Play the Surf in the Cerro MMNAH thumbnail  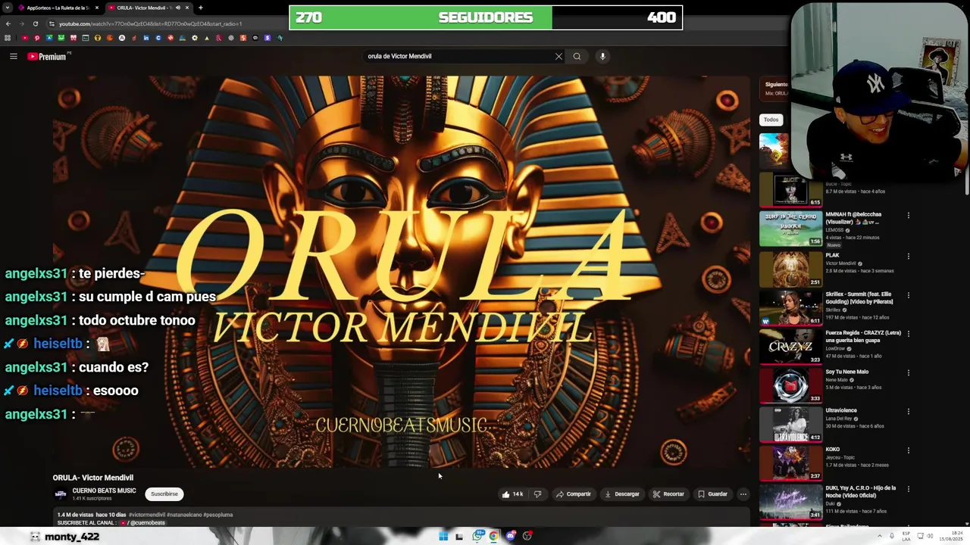790,229
